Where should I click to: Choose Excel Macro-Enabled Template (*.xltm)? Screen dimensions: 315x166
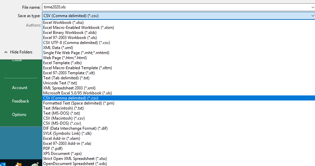(x=179, y=68)
